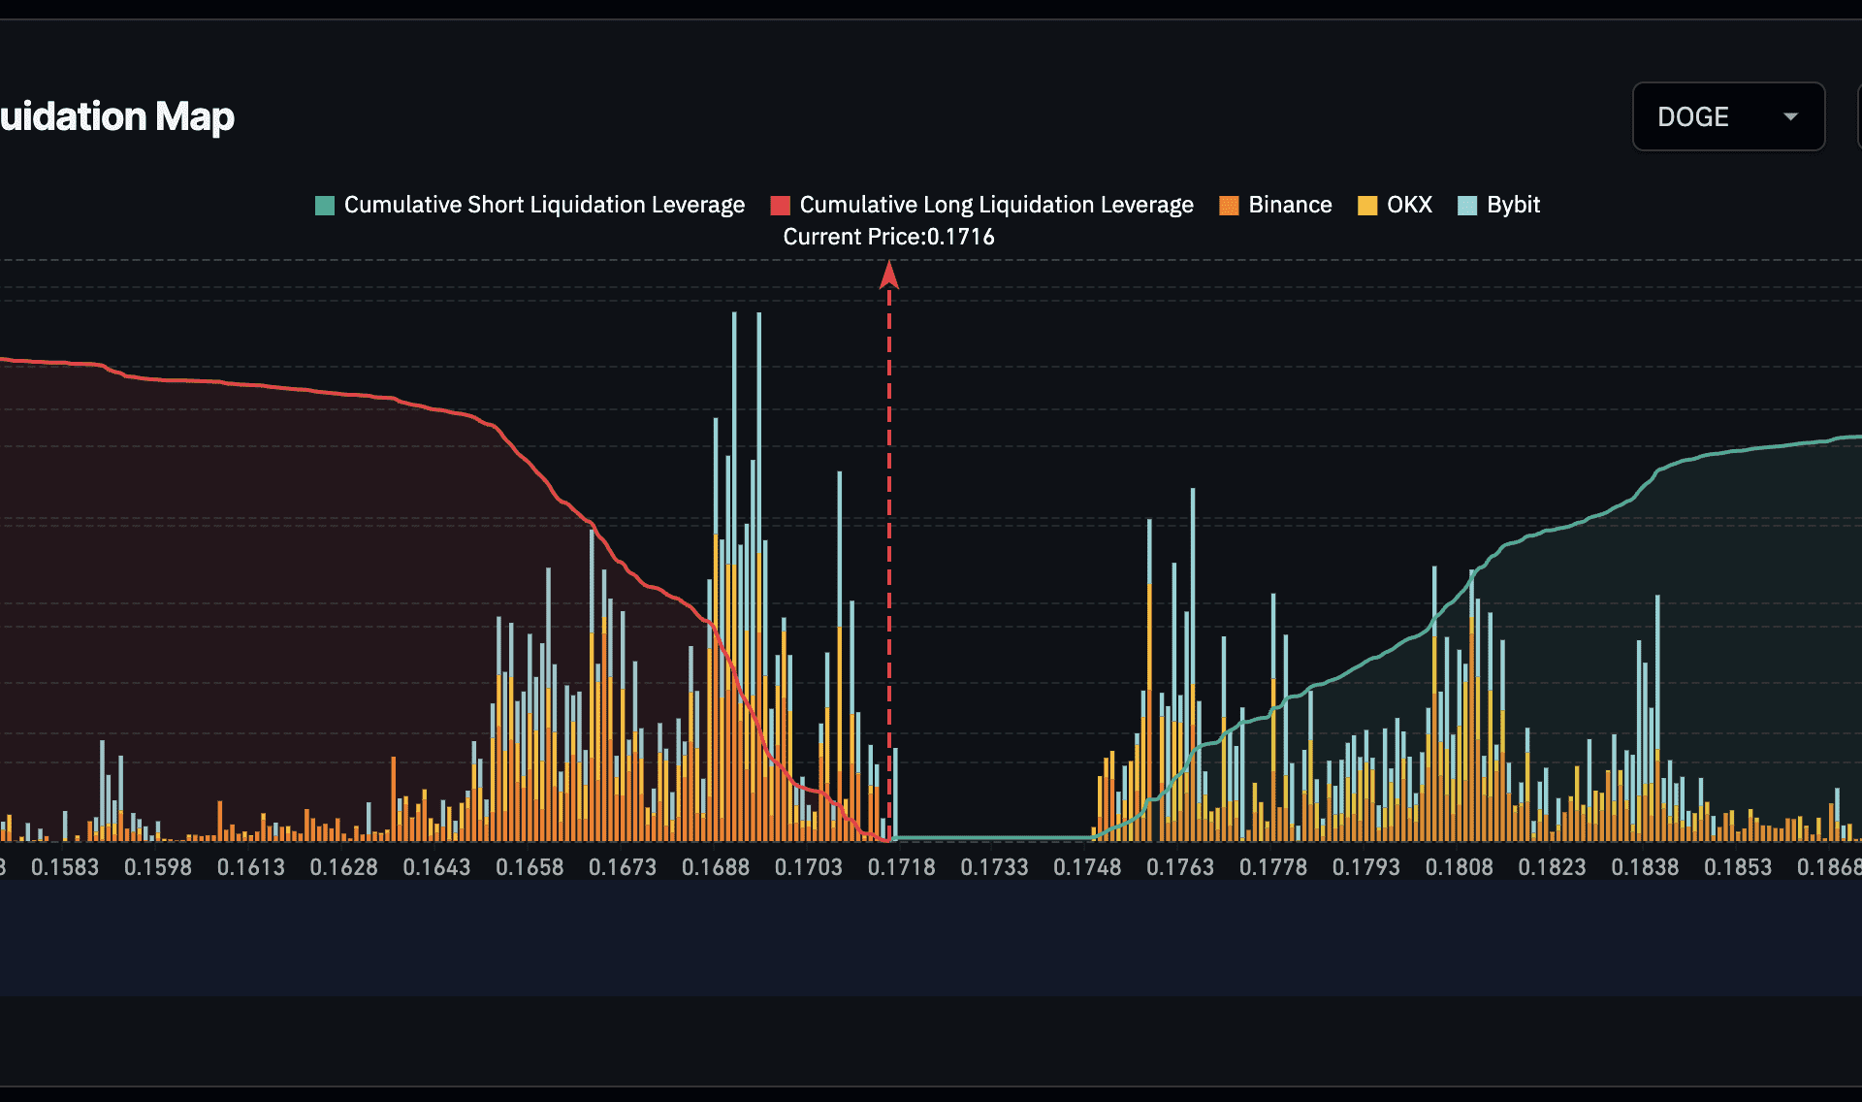The width and height of the screenshot is (1862, 1102).
Task: Click the red dashed current price arrow marker
Action: [889, 276]
